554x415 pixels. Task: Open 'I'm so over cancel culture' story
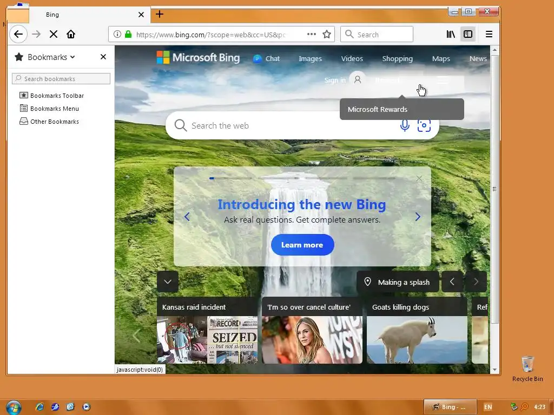pos(312,330)
